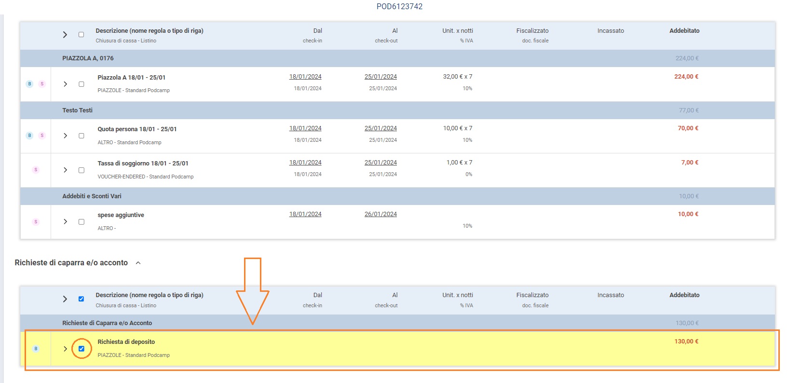Click the PIAZZOLA A, 0176 group header
This screenshot has height=383, width=788.
(88, 58)
